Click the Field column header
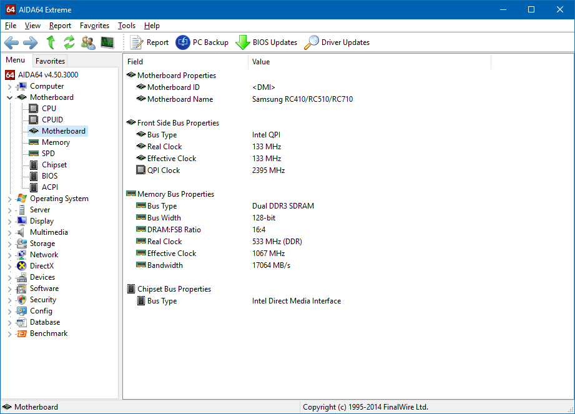Screen dimensions: 575x414 [x=186, y=62]
